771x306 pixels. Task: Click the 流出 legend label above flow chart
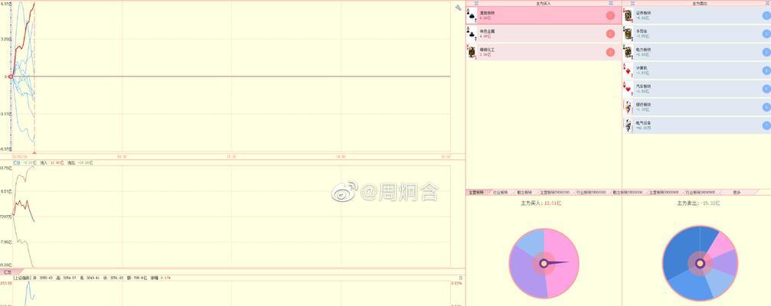point(70,163)
